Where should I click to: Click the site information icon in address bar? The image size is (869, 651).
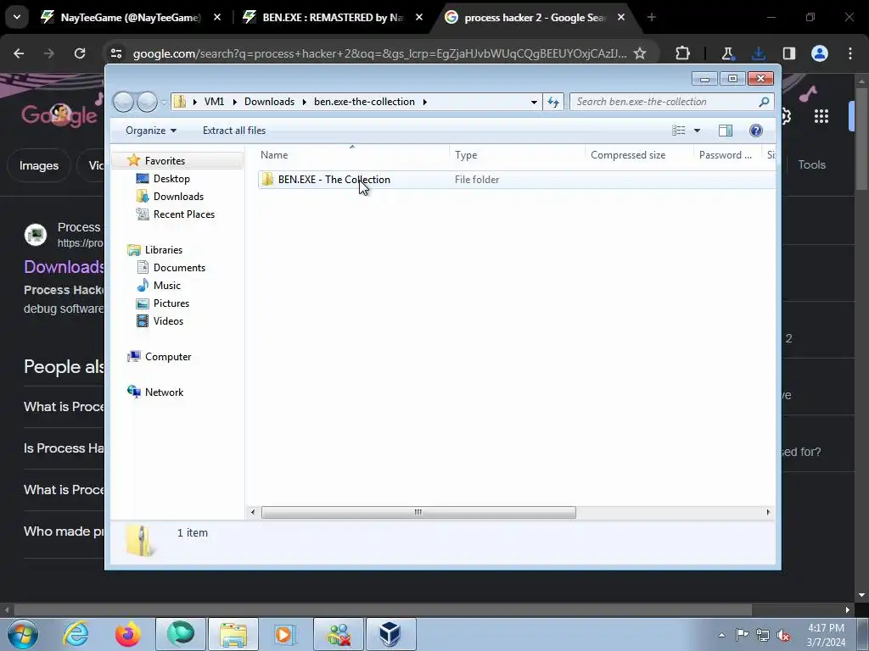(x=115, y=53)
